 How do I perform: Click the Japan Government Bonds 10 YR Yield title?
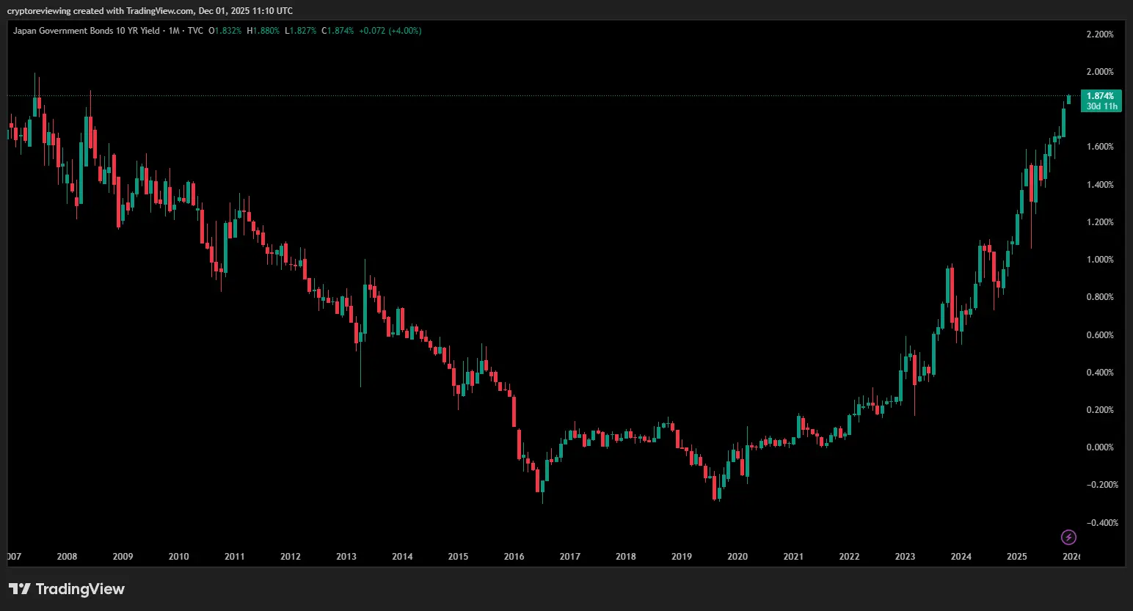[87, 31]
